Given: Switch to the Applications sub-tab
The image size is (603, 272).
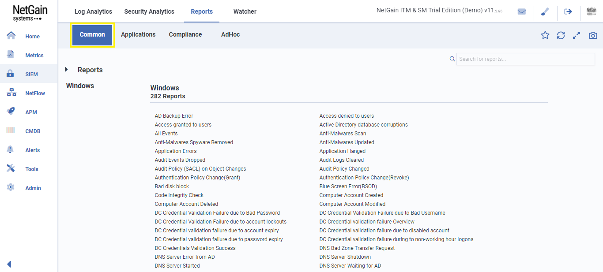Looking at the screenshot, I should [138, 34].
